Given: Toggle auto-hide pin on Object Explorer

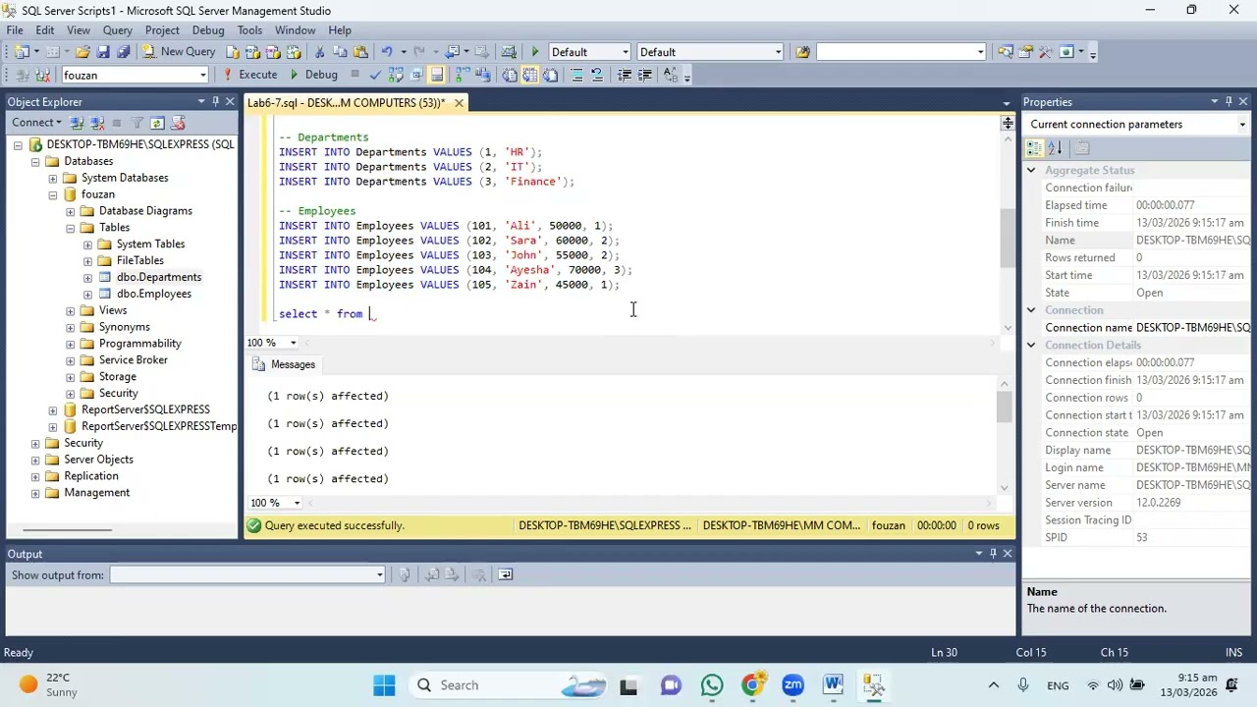Looking at the screenshot, I should 216,101.
